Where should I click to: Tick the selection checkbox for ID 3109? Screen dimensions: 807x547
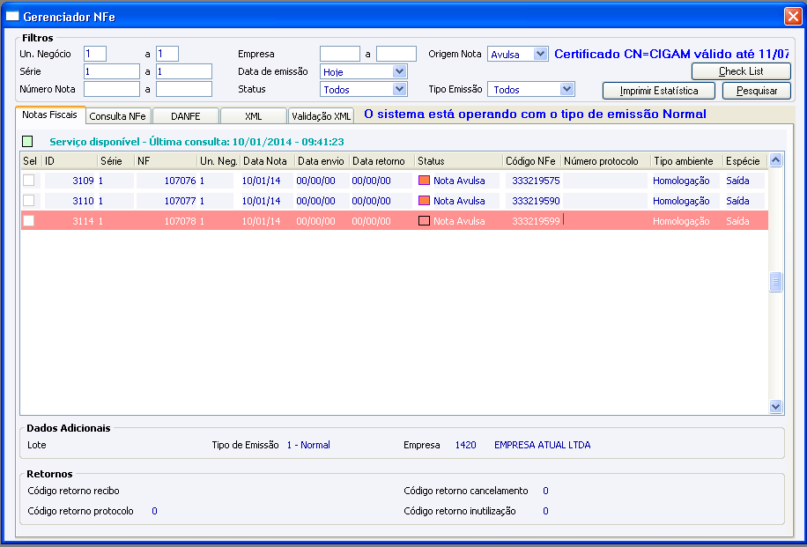(28, 180)
